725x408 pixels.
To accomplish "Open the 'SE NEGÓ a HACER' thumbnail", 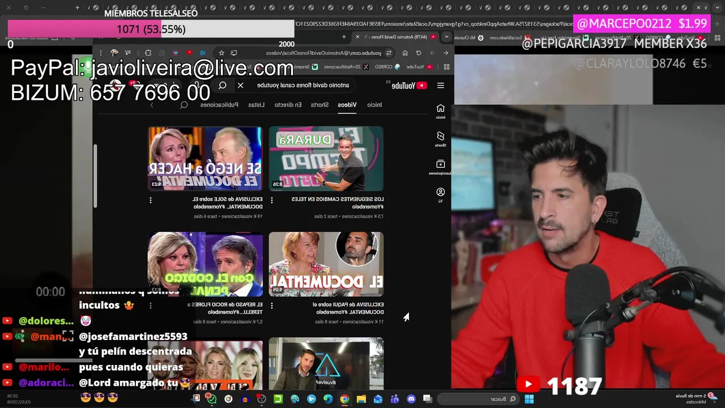I will pos(205,159).
